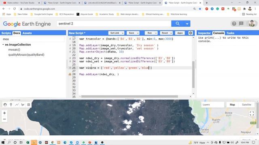The width and height of the screenshot is (259, 145).
Task: Bookmark this page with star icon
Action: pyautogui.click(x=200, y=9)
